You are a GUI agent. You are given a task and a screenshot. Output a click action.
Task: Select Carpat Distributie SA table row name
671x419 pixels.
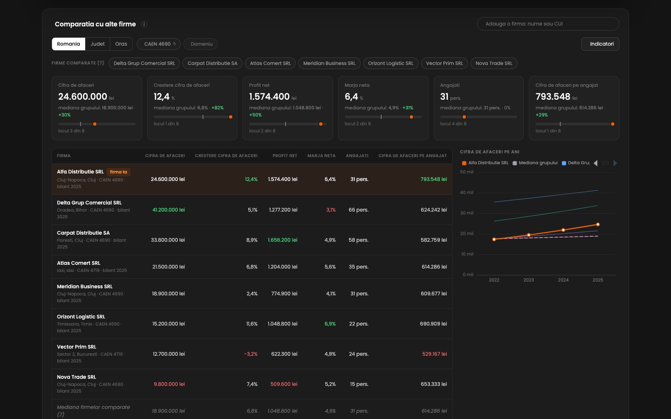point(83,233)
